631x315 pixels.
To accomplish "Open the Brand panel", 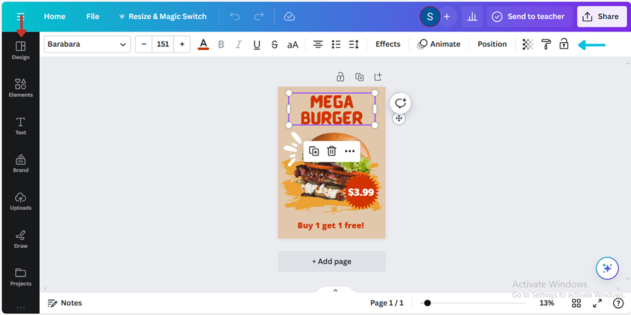I will click(x=21, y=164).
